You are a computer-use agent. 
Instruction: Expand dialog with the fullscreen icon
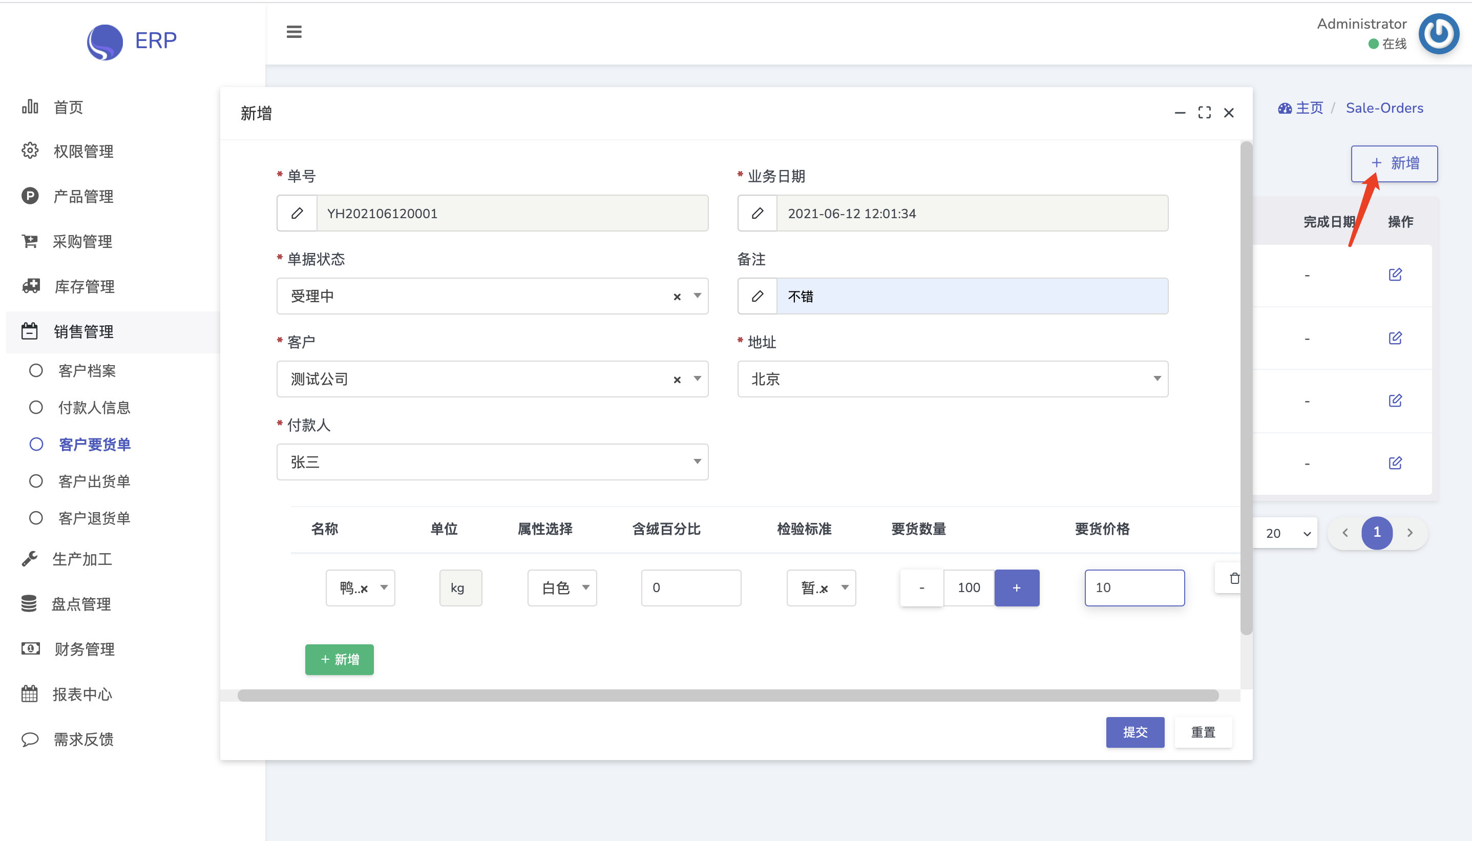(x=1204, y=113)
